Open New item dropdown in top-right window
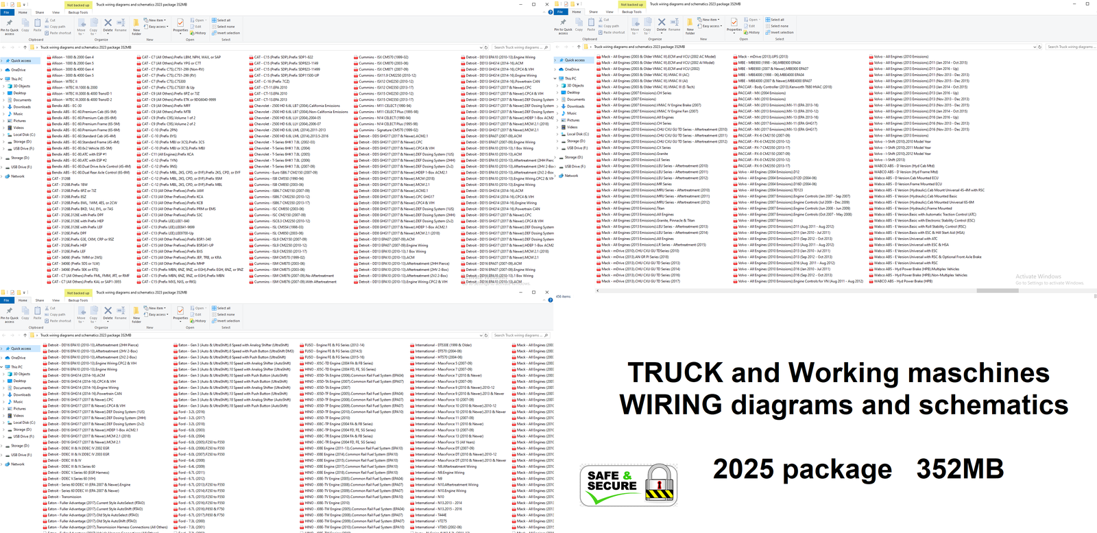 (x=710, y=20)
